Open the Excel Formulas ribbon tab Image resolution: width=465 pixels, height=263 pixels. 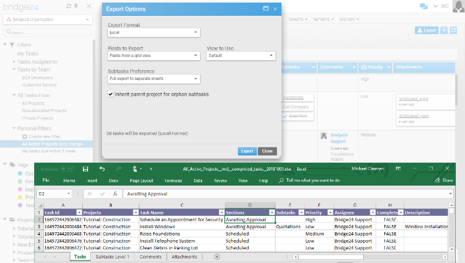173,180
